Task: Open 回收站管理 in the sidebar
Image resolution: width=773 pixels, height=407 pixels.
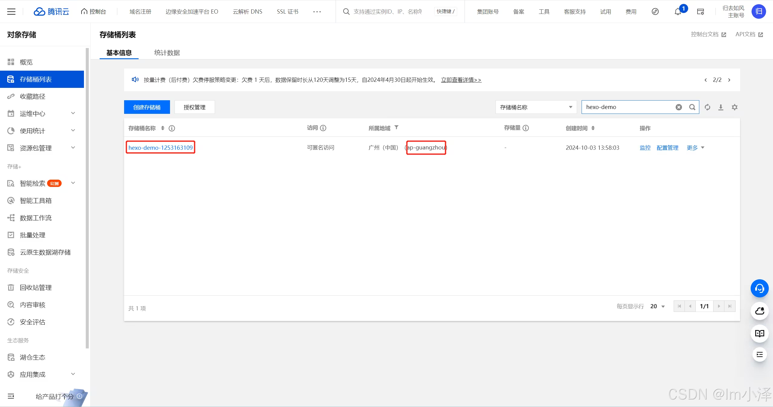Action: [x=42, y=287]
